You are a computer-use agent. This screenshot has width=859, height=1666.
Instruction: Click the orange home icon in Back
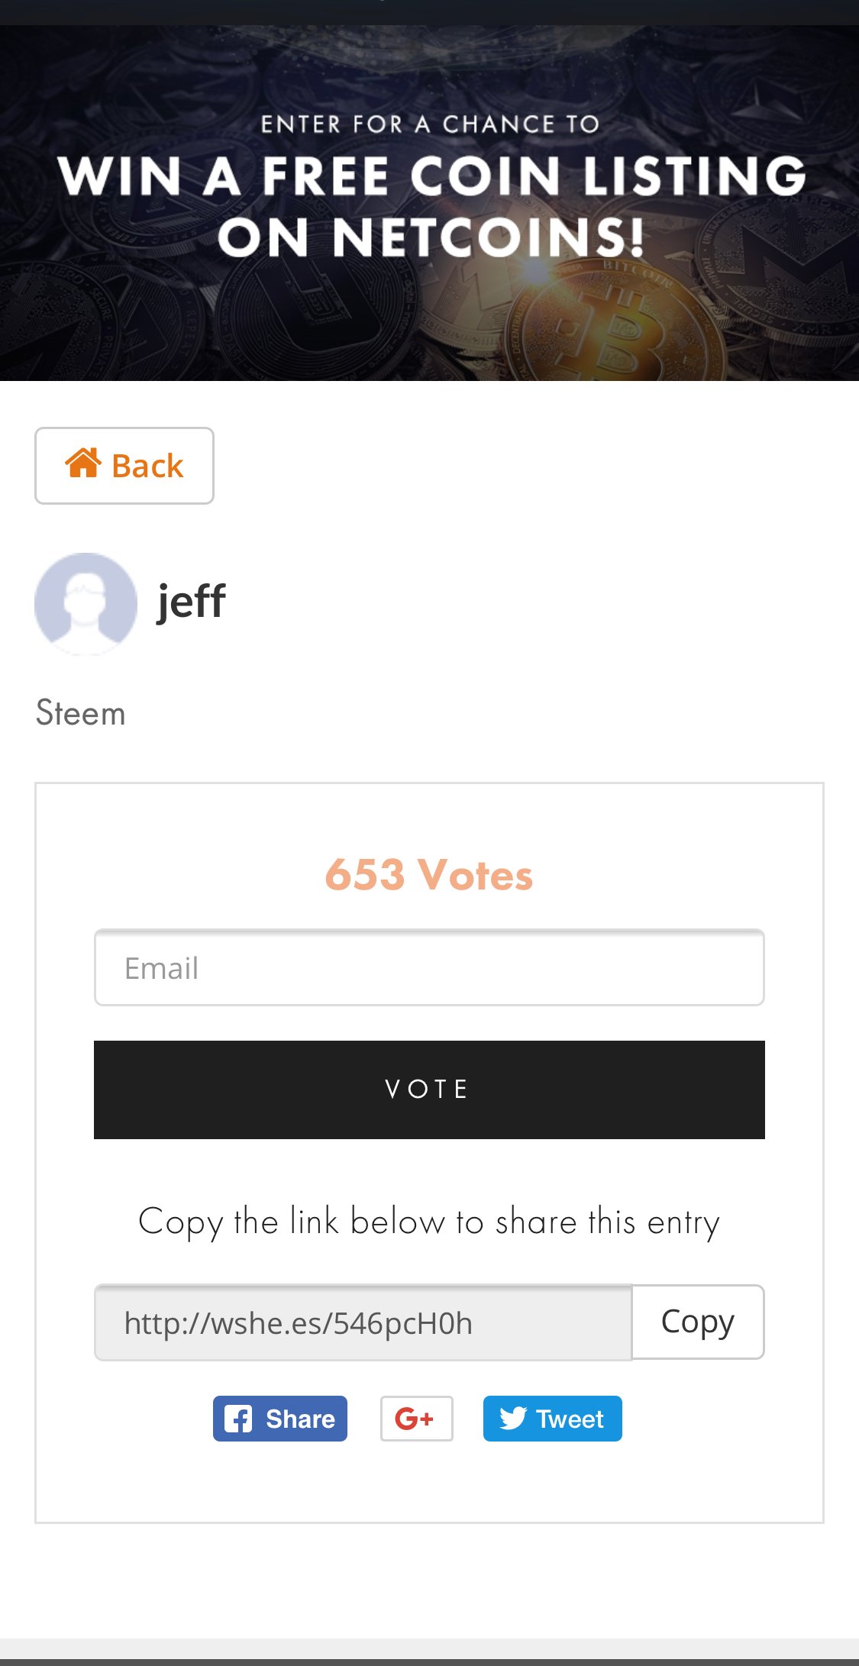click(x=83, y=463)
